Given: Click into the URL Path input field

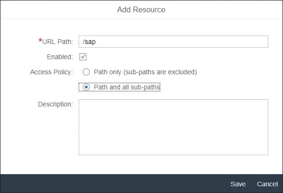Looking at the screenshot, I should point(173,42).
